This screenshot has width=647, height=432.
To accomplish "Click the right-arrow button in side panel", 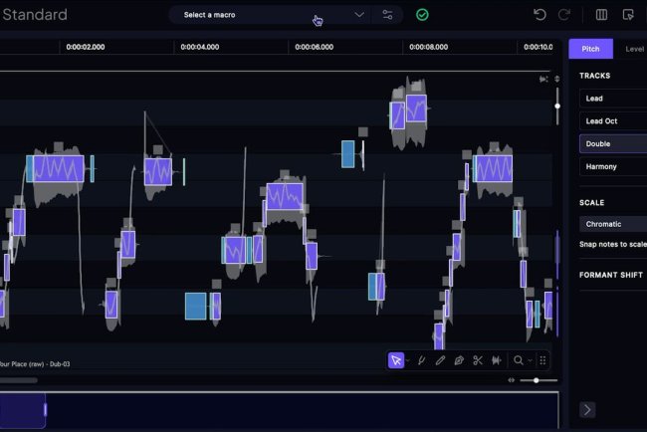I will (587, 410).
